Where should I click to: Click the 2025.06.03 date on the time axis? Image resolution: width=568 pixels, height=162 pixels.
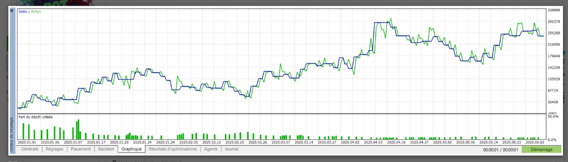point(535,143)
